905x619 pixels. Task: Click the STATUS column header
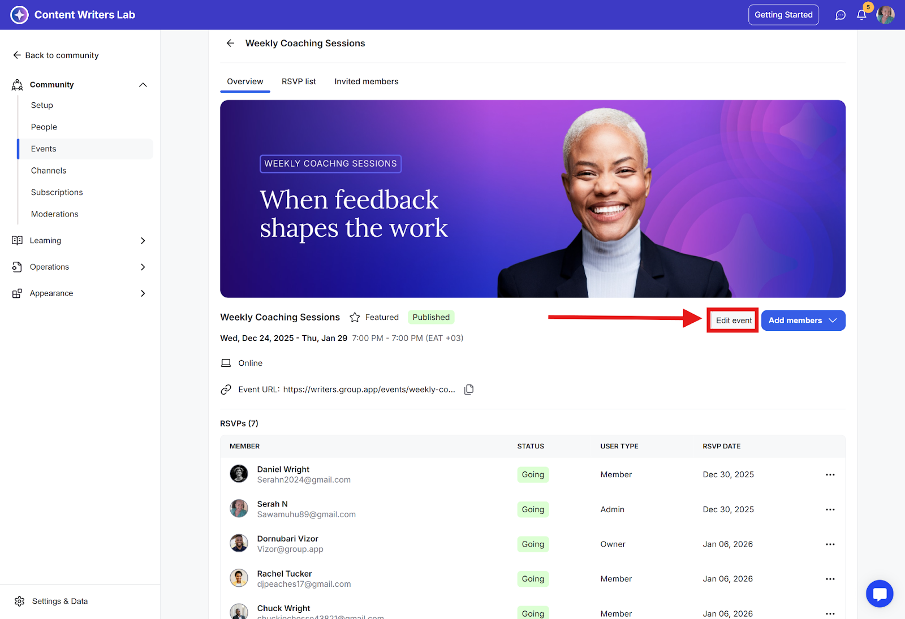point(531,447)
